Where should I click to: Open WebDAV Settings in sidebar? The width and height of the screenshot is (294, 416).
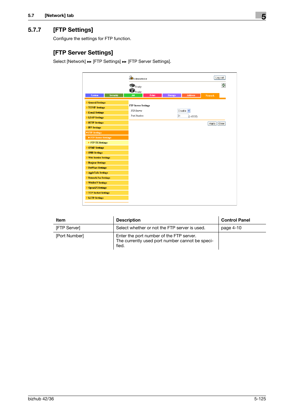(x=107, y=183)
